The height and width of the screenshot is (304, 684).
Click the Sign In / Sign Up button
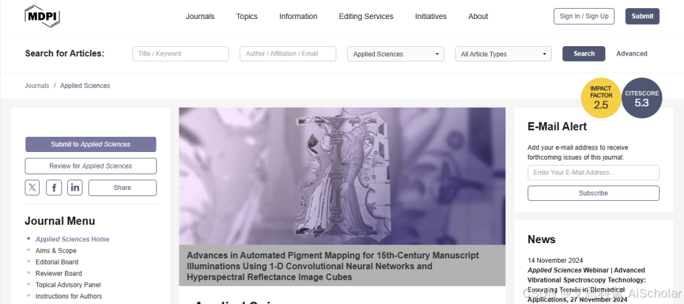point(584,16)
